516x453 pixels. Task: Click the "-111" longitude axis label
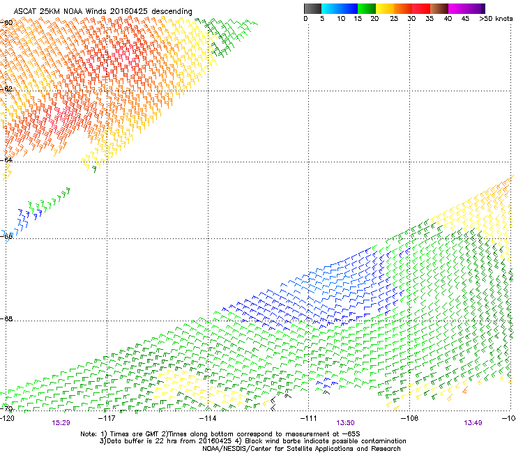[x=309, y=418]
